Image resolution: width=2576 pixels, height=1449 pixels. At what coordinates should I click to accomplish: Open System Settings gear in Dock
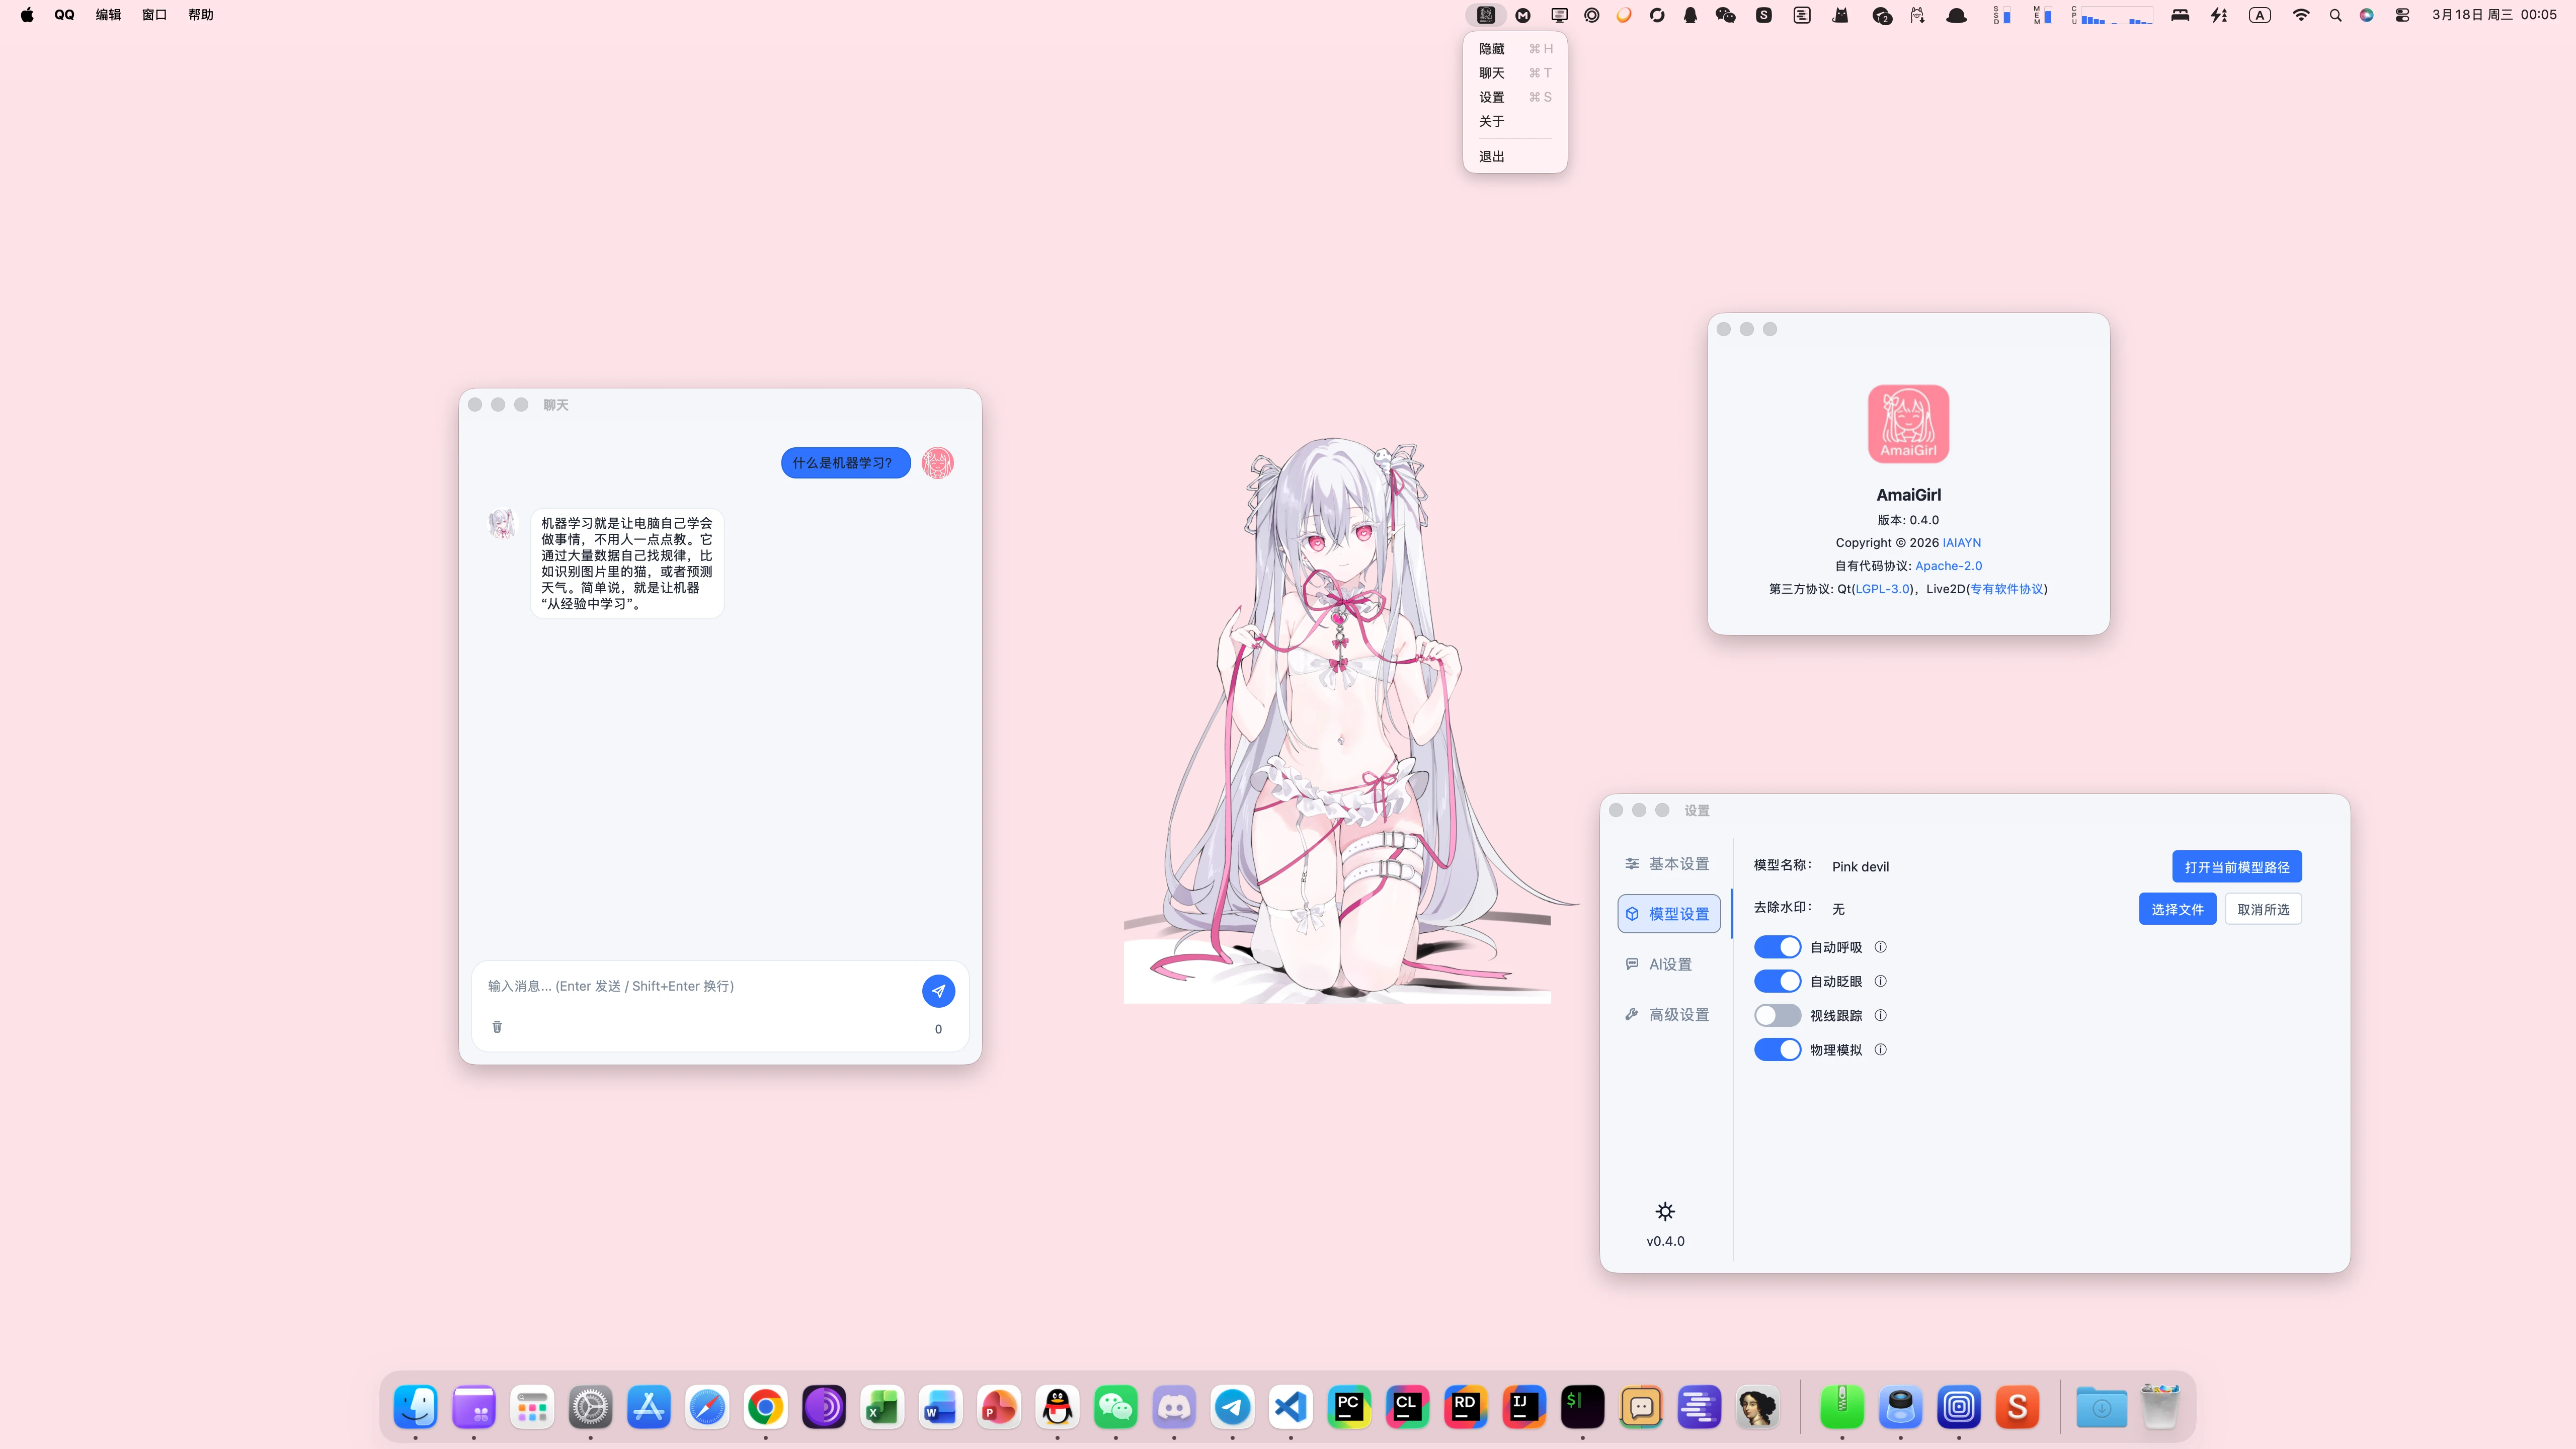[590, 1407]
